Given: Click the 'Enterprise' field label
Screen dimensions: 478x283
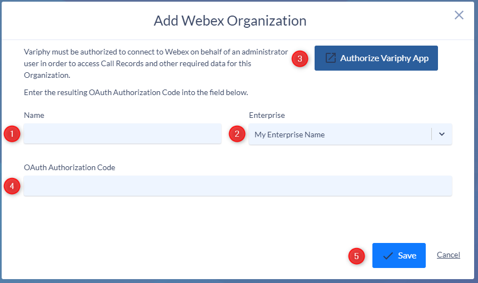Looking at the screenshot, I should click(267, 115).
